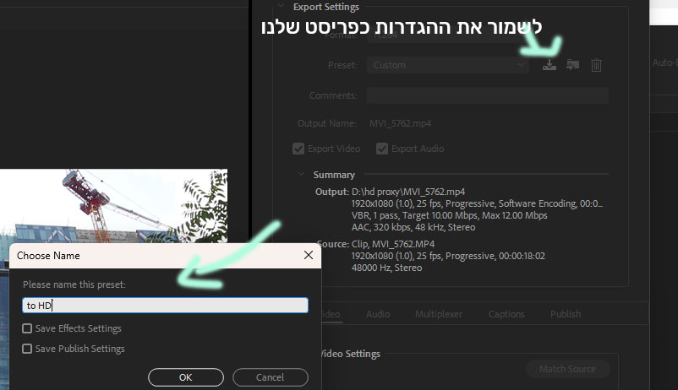Select the Captions tab

[x=506, y=314]
